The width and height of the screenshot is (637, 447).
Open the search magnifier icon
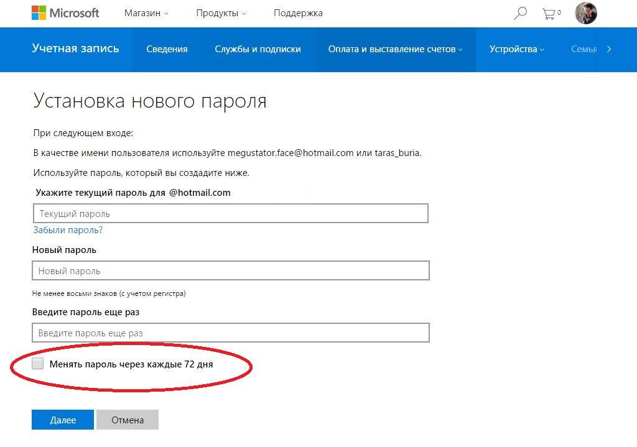(520, 13)
